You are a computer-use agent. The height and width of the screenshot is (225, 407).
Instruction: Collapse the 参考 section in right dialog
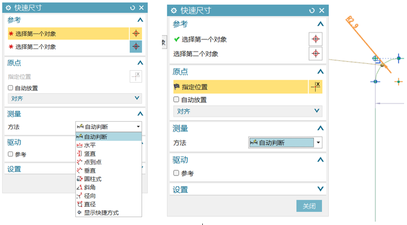click(x=321, y=24)
